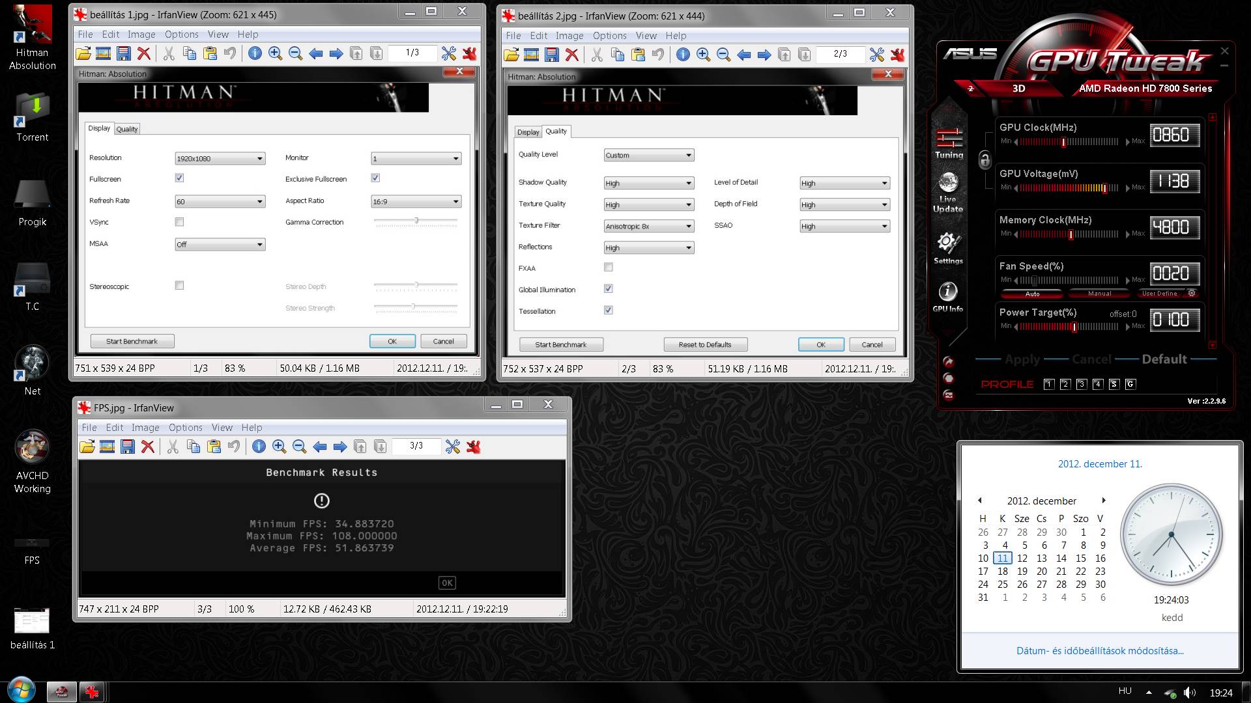Click Save icon in beállítás 1.jpg toolbar
1251x703 pixels.
click(x=124, y=53)
